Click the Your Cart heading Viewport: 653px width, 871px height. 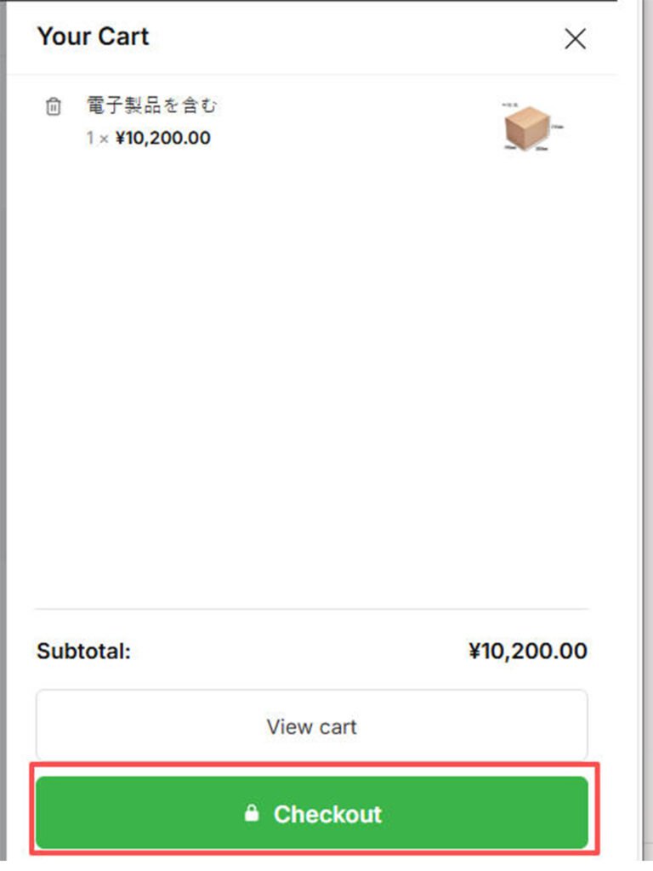coord(93,37)
